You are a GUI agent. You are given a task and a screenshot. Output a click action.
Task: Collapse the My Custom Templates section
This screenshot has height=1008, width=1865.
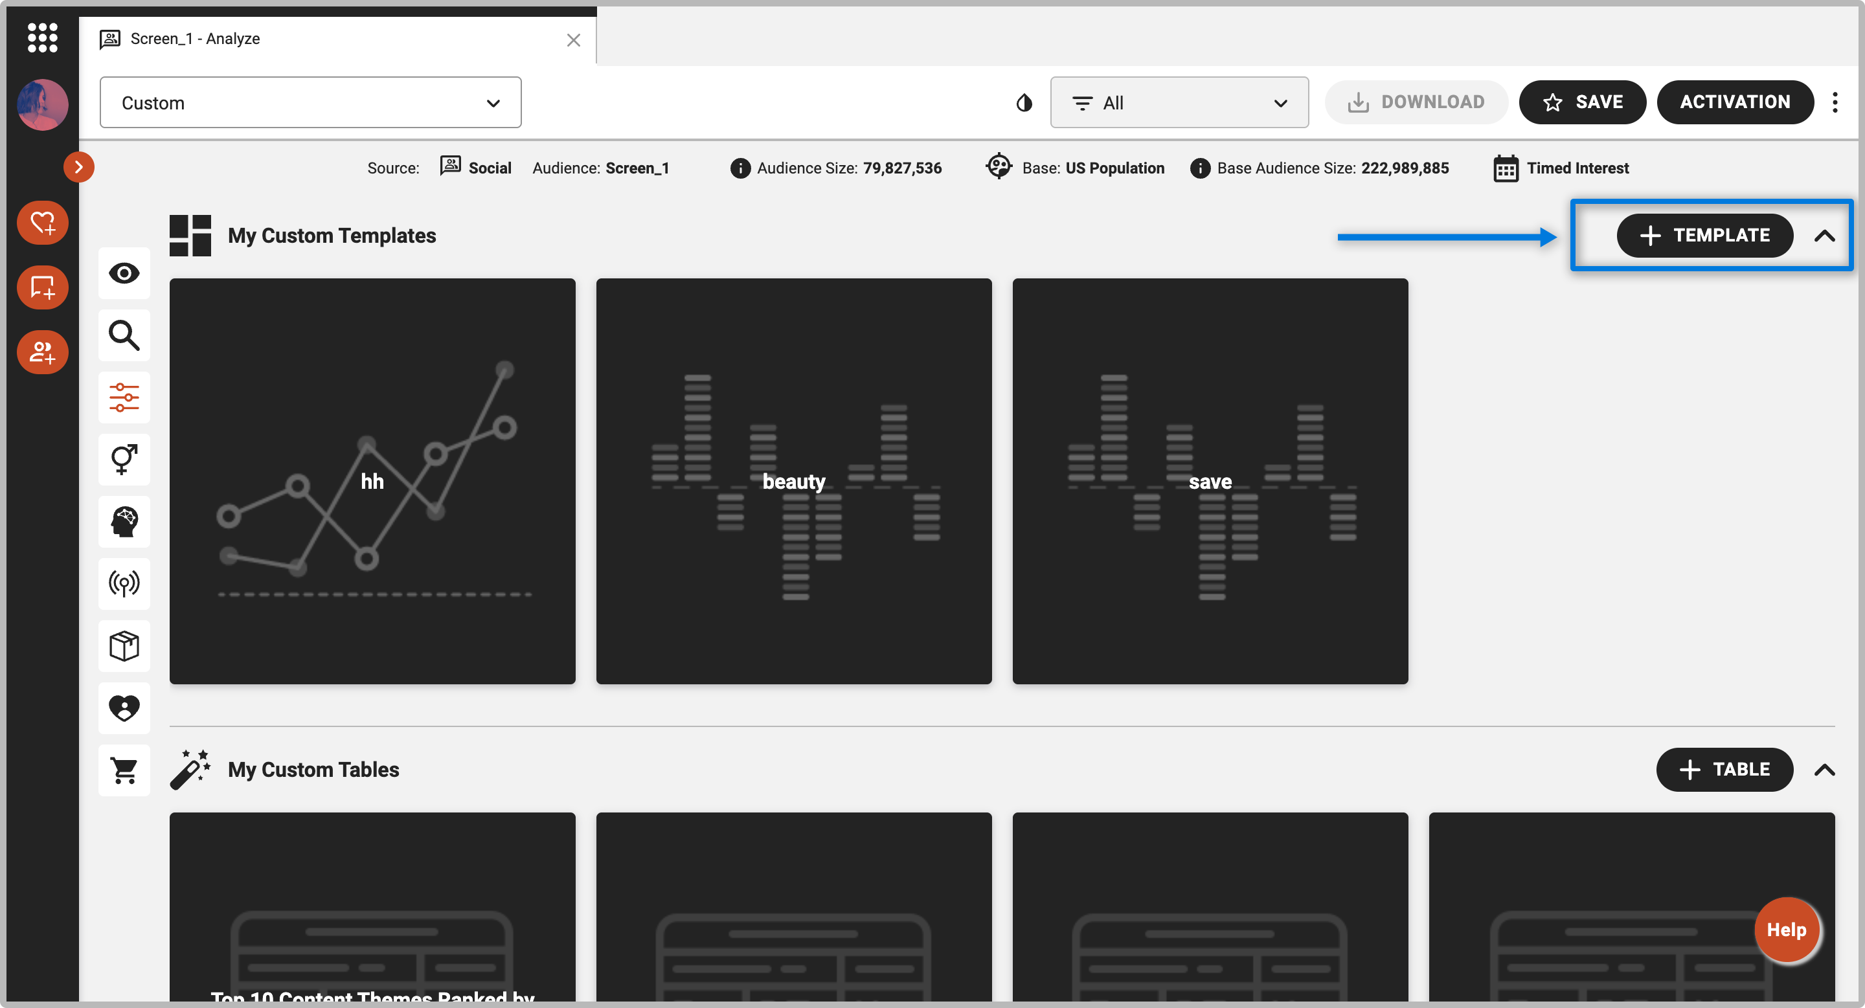point(1824,236)
